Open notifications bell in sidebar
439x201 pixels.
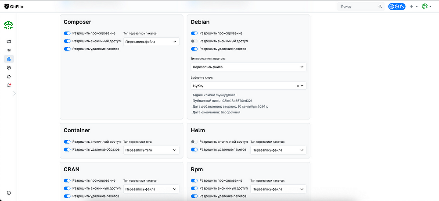click(9, 85)
